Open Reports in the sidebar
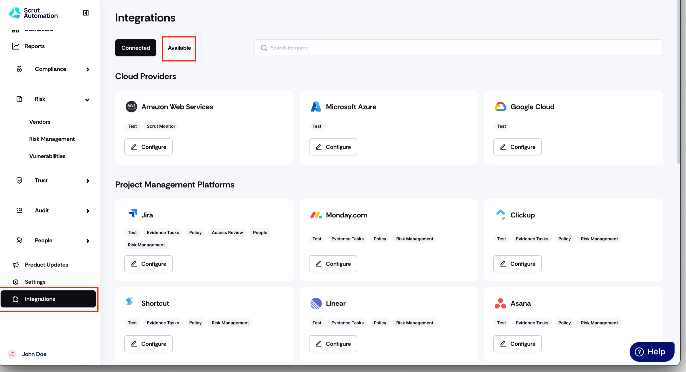686x372 pixels. tap(35, 46)
